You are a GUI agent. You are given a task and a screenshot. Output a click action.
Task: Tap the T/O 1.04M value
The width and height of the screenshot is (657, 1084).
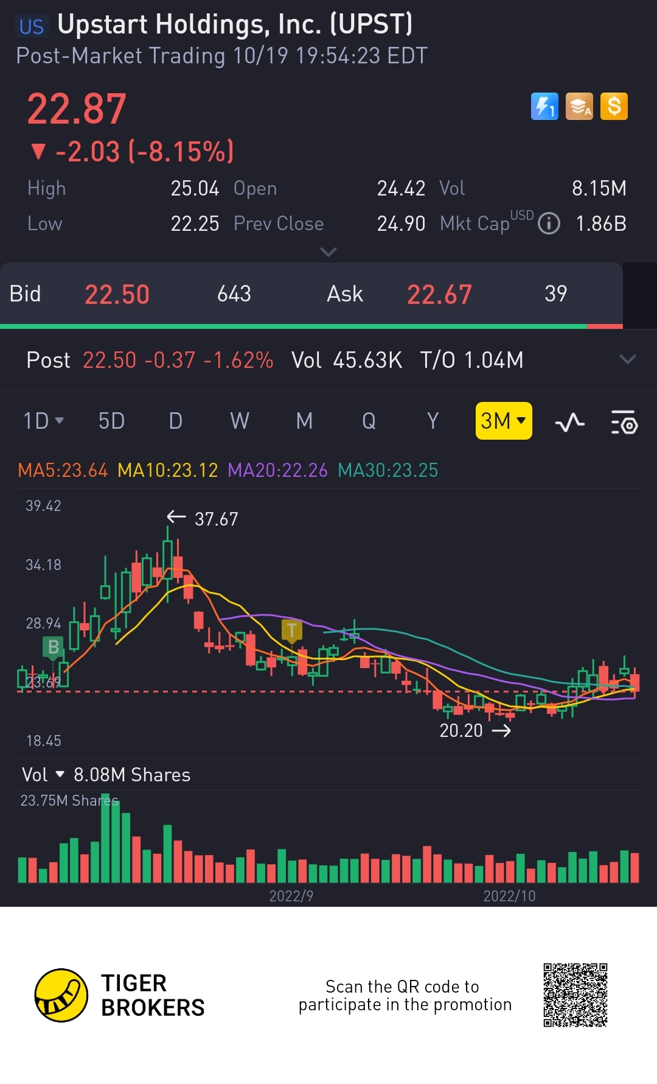tap(471, 360)
